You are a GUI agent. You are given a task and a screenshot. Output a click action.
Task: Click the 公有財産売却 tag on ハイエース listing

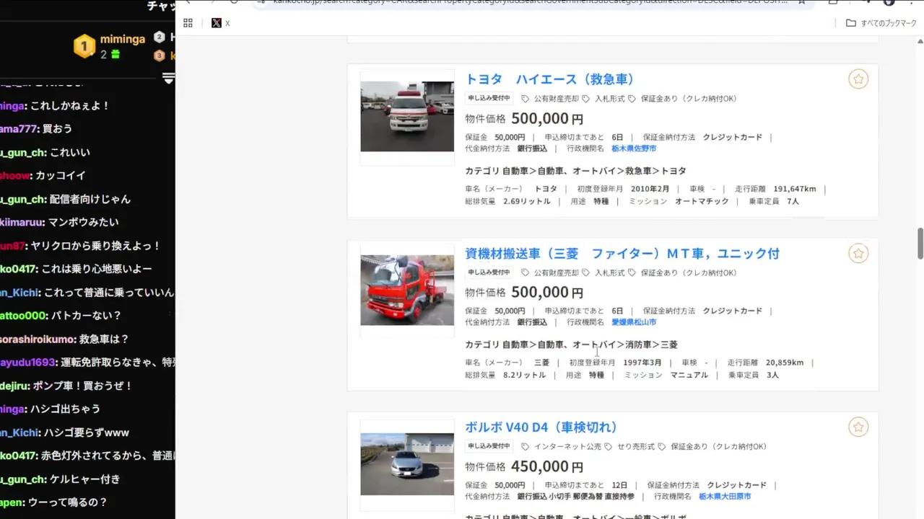coord(550,99)
